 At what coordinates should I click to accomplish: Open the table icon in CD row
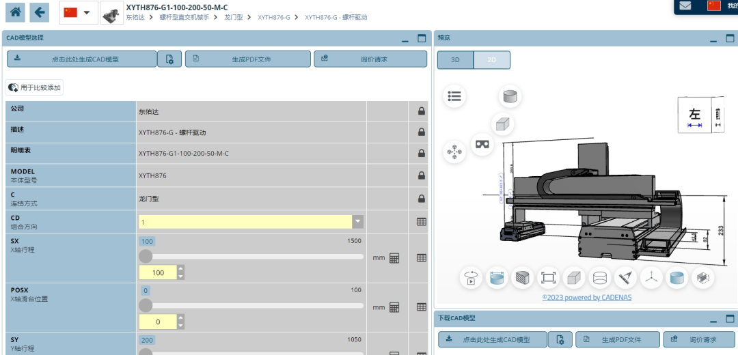click(421, 221)
